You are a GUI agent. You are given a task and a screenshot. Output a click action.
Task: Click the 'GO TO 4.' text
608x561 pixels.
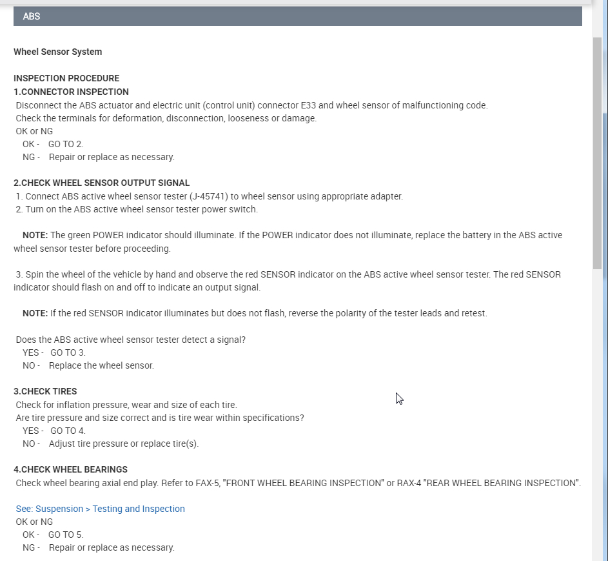(x=68, y=431)
